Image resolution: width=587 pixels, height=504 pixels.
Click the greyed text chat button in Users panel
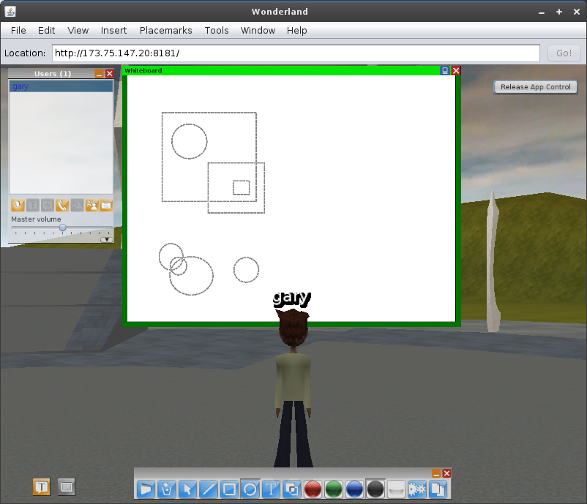coord(33,205)
